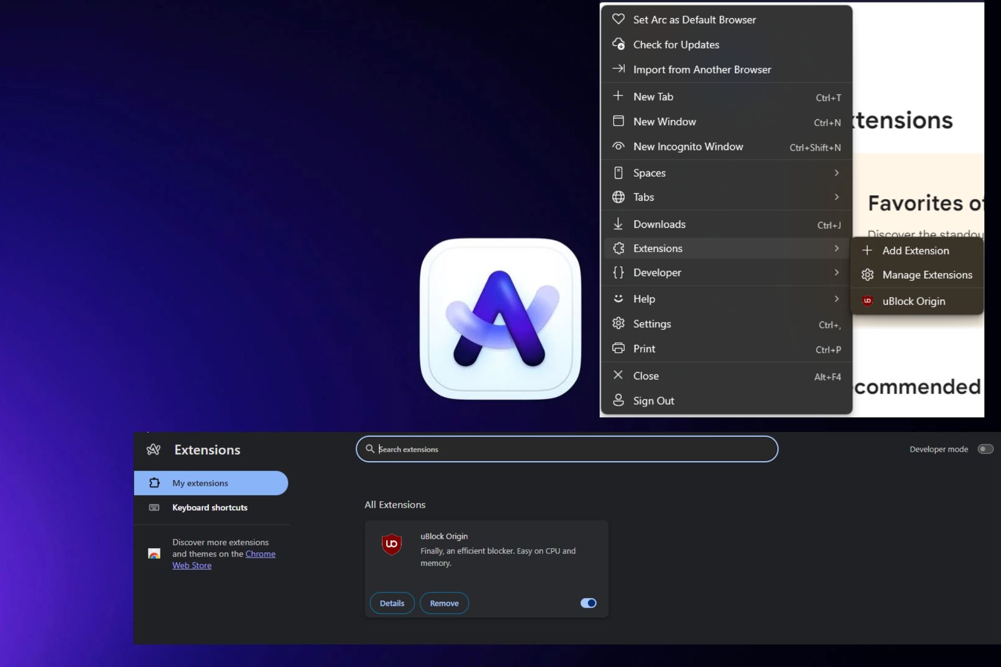
Task: Click the New Incognito Window eye icon
Action: [x=618, y=146]
